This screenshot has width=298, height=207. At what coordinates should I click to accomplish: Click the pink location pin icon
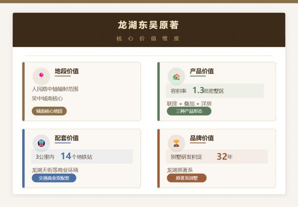pyautogui.click(x=41, y=76)
